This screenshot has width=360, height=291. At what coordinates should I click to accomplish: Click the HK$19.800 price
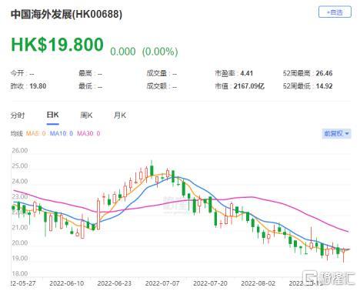[57, 45]
